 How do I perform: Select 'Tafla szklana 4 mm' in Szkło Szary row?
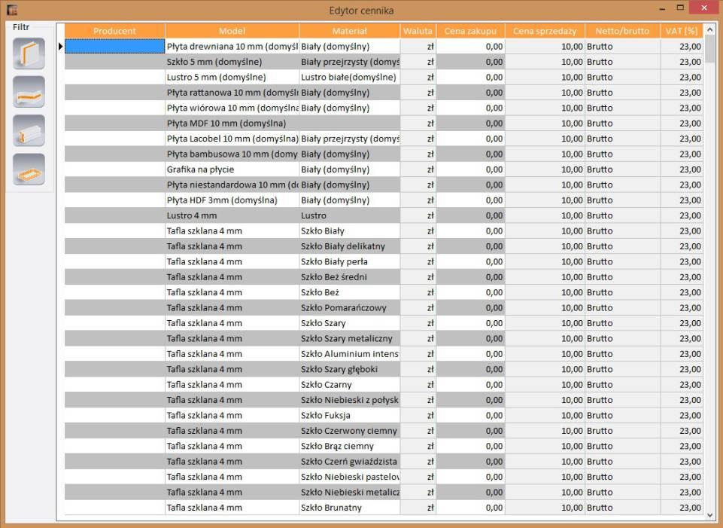[232, 323]
